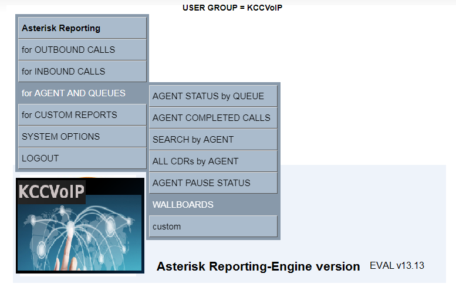This screenshot has height=287, width=456.
Task: Open the for INBOUND CALLS menu
Action: coord(82,71)
